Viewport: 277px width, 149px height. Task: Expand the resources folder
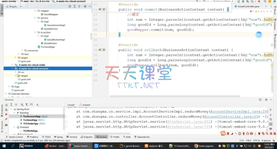(22, 51)
